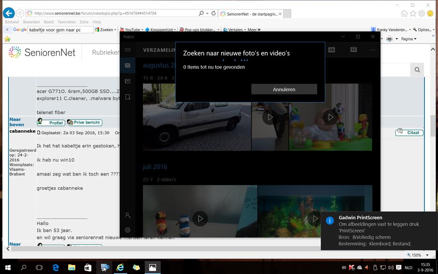Viewport: 438px width, 274px height.
Task: Open the Photos more options ellipsis
Action: 372,50
